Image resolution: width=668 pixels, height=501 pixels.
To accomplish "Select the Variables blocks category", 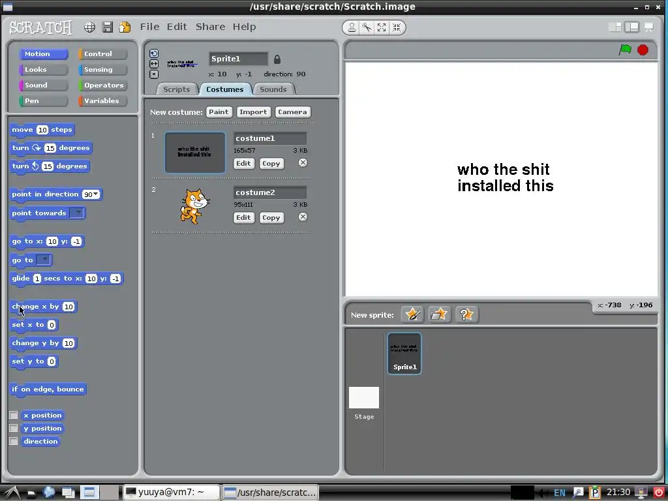I will coord(102,101).
